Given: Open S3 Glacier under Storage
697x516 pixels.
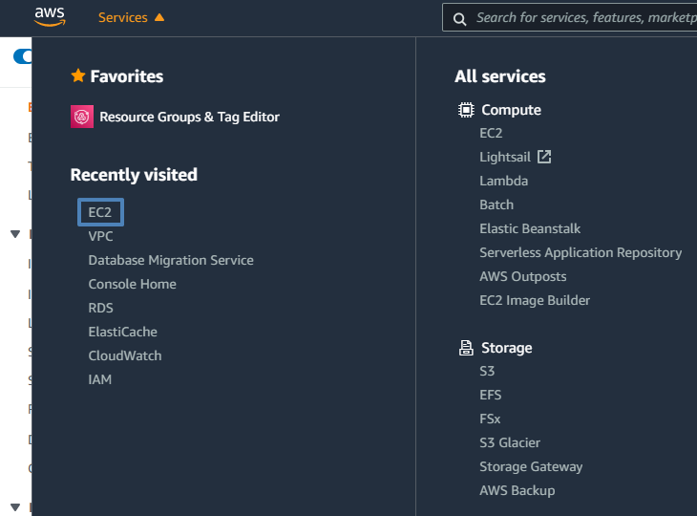Looking at the screenshot, I should [x=510, y=442].
